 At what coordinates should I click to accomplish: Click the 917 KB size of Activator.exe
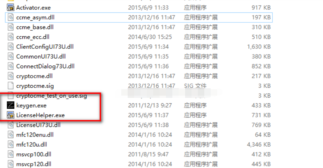(x=261, y=8)
